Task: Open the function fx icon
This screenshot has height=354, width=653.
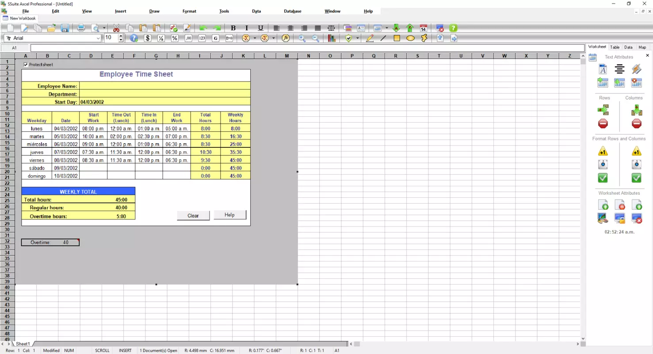Action: coord(286,38)
